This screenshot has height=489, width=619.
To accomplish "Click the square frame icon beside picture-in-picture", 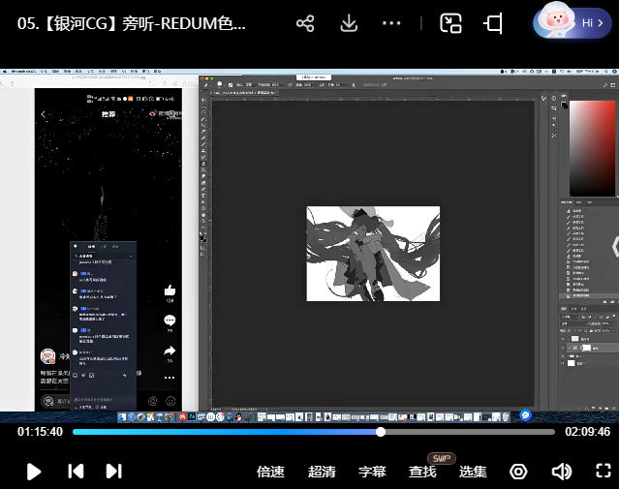I will pyautogui.click(x=493, y=23).
